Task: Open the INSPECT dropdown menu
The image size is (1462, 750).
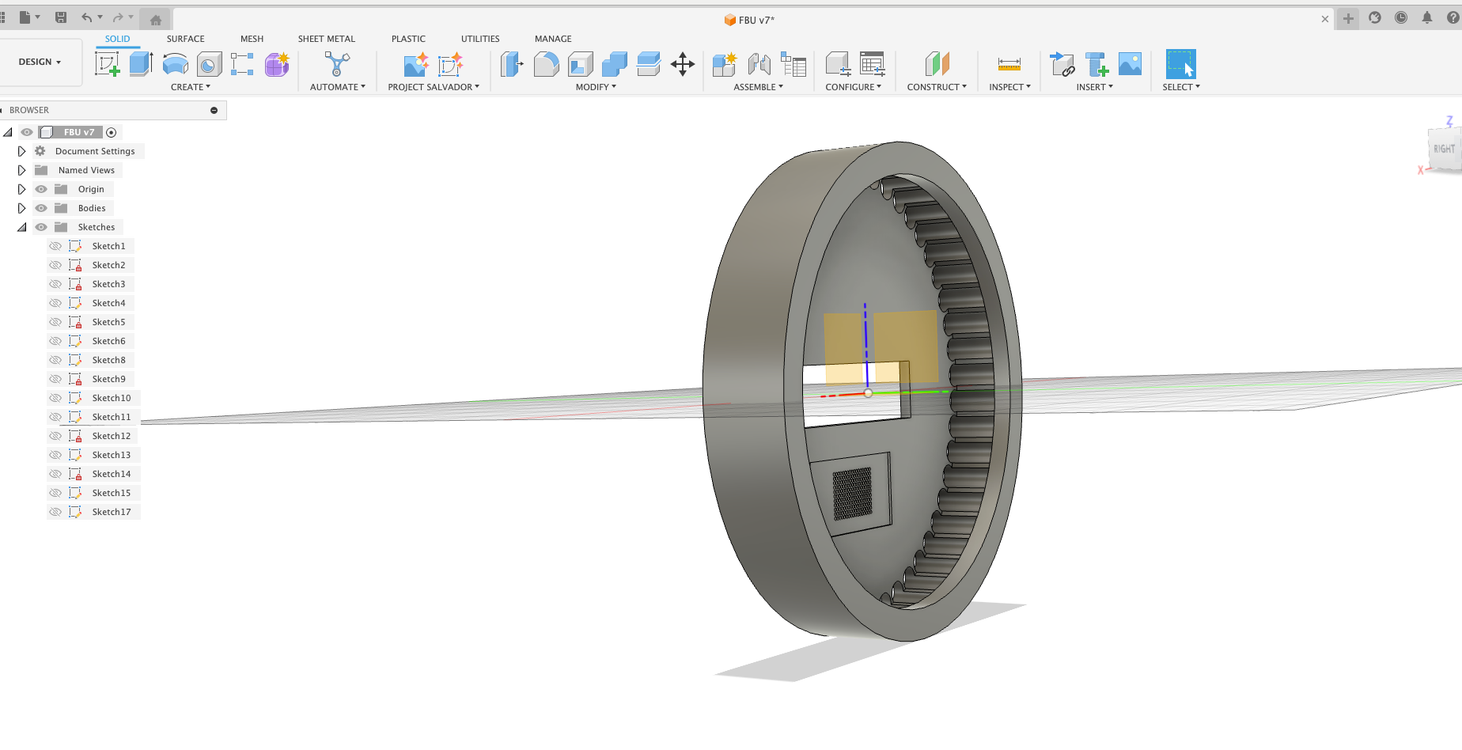Action: (1009, 87)
